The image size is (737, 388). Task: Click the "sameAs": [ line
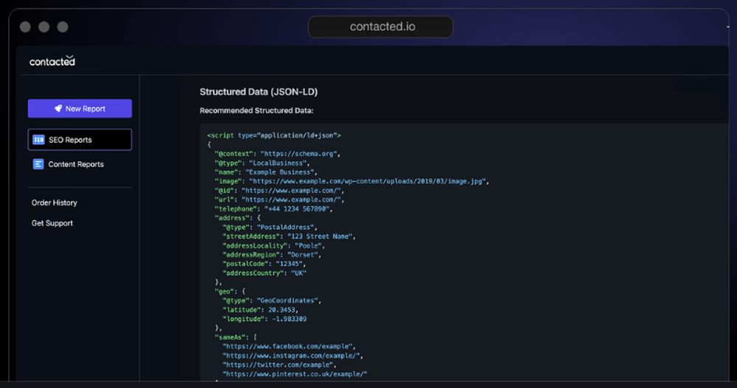236,337
